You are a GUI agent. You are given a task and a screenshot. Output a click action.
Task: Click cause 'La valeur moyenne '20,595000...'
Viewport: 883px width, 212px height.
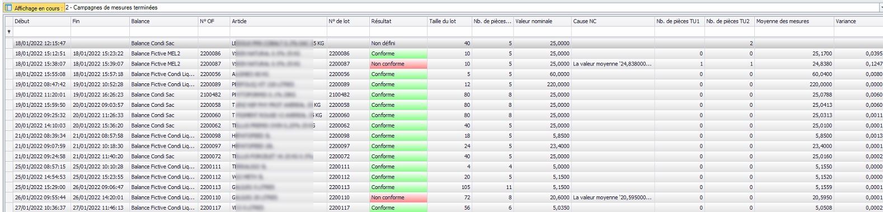pos(612,197)
